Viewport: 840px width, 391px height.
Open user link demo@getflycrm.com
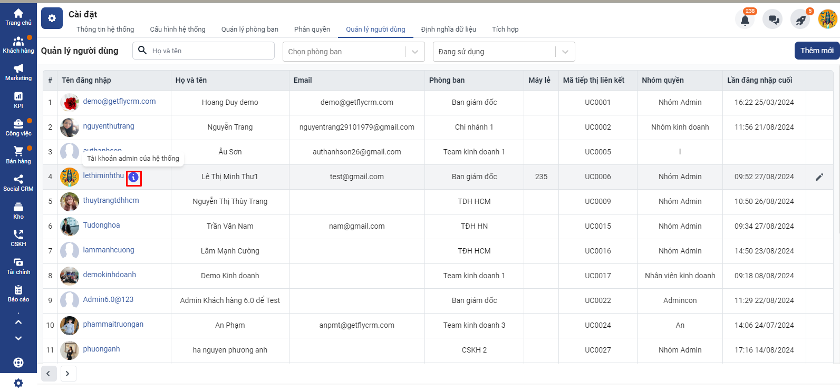[119, 101]
